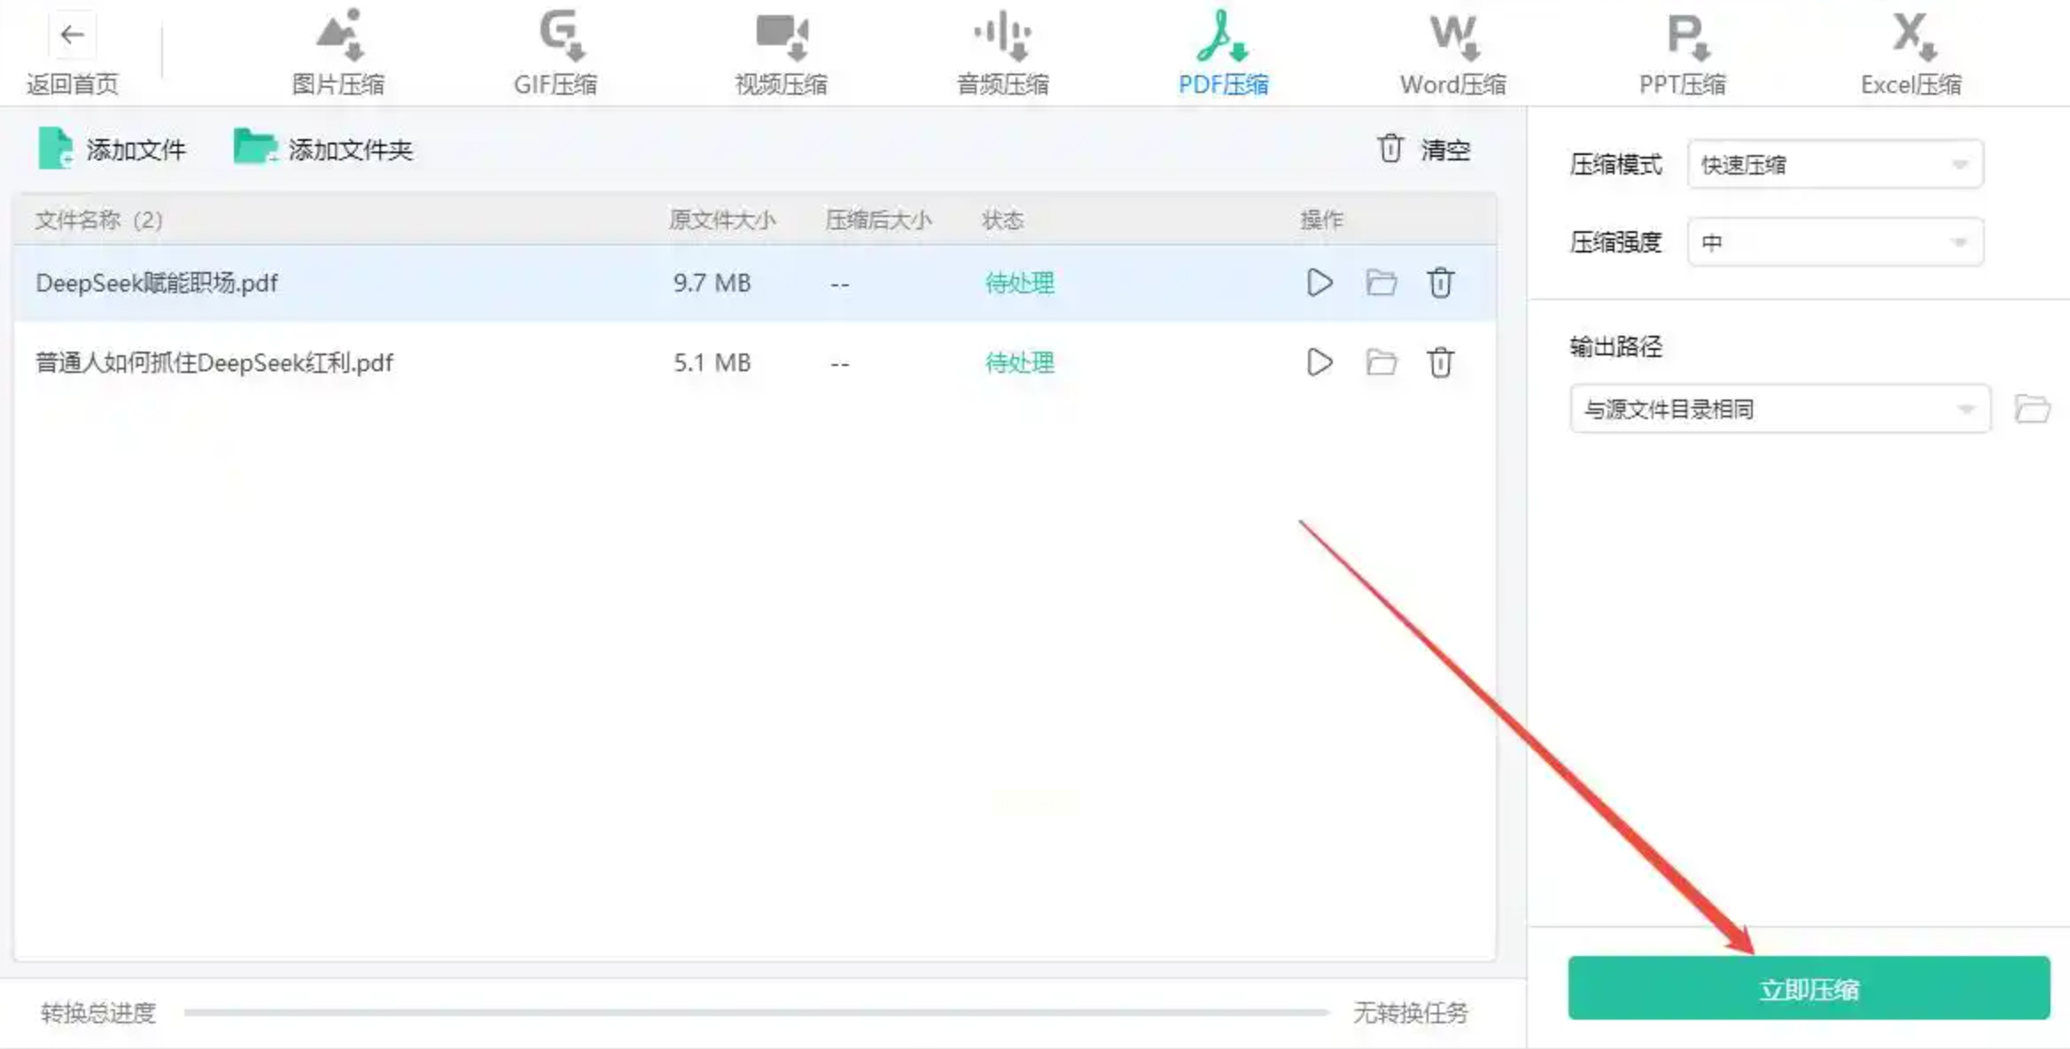Image resolution: width=2070 pixels, height=1049 pixels.
Task: Open the folder for DeepSeek赋能职场.pdf
Action: pyautogui.click(x=1381, y=283)
